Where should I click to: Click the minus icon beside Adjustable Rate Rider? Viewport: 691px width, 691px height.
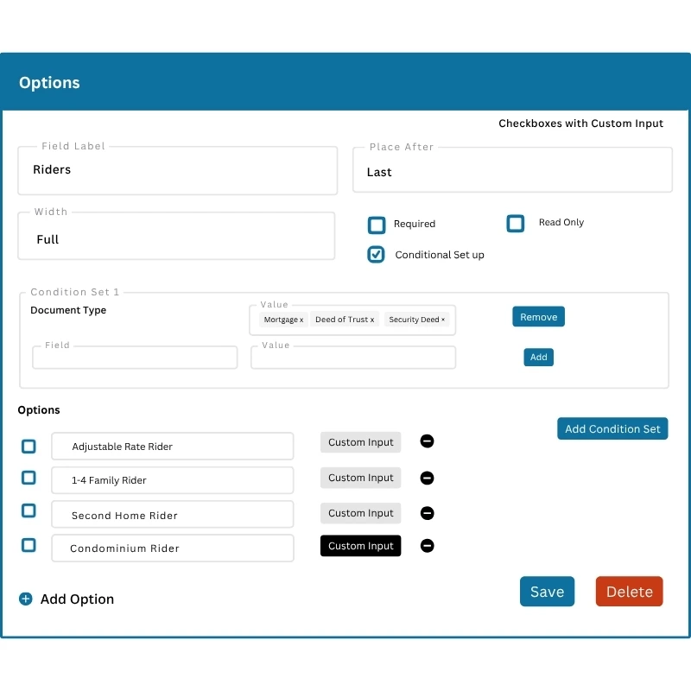click(427, 441)
